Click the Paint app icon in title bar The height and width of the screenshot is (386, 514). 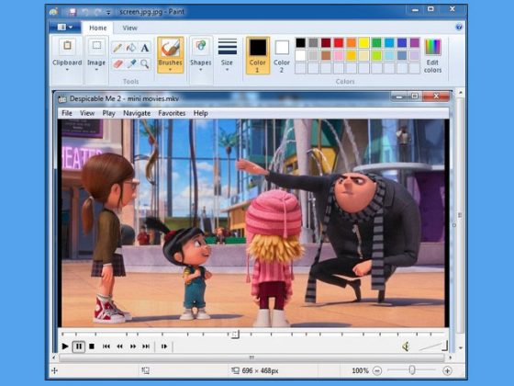click(x=54, y=12)
